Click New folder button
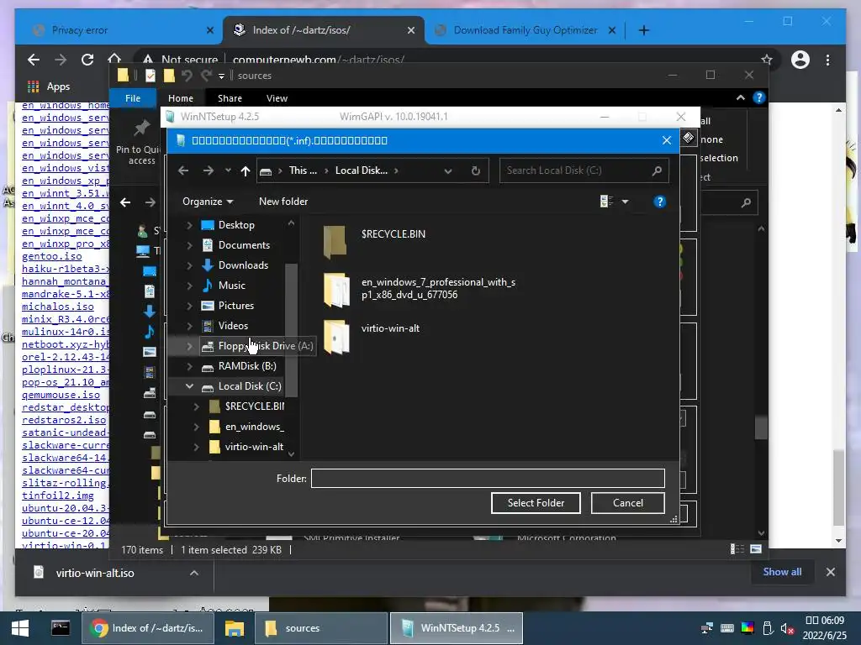Screen dimensions: 861x645 pos(283,202)
